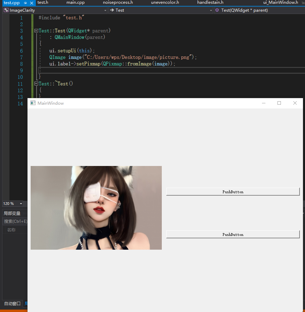The width and height of the screenshot is (305, 312).
Task: Click the lower PushButton in MainWindow
Action: [233, 235]
